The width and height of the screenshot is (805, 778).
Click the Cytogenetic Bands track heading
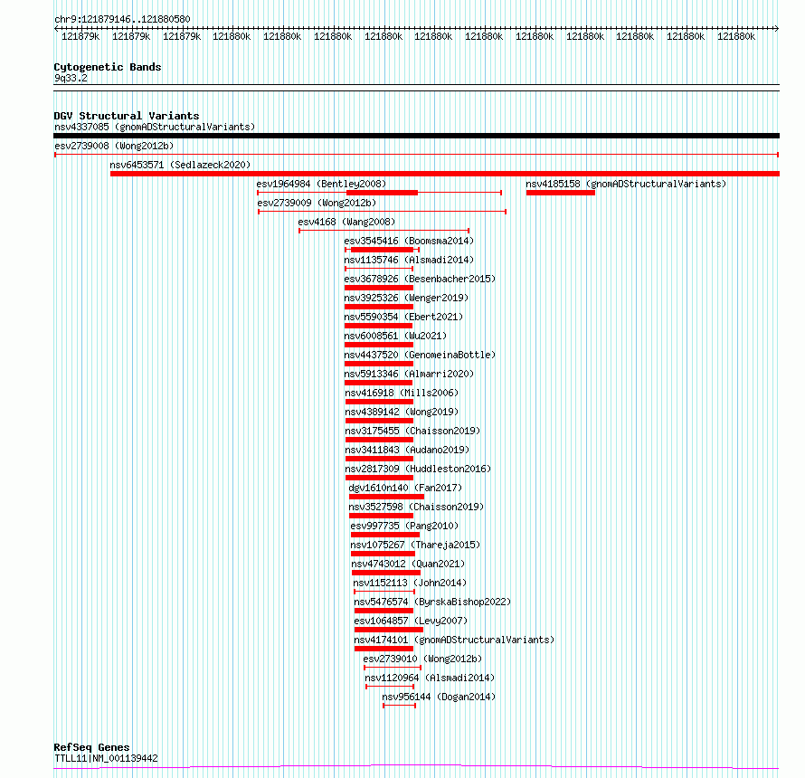coord(108,67)
